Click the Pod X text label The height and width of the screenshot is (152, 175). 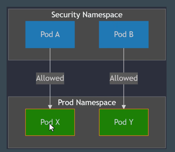click(50, 122)
